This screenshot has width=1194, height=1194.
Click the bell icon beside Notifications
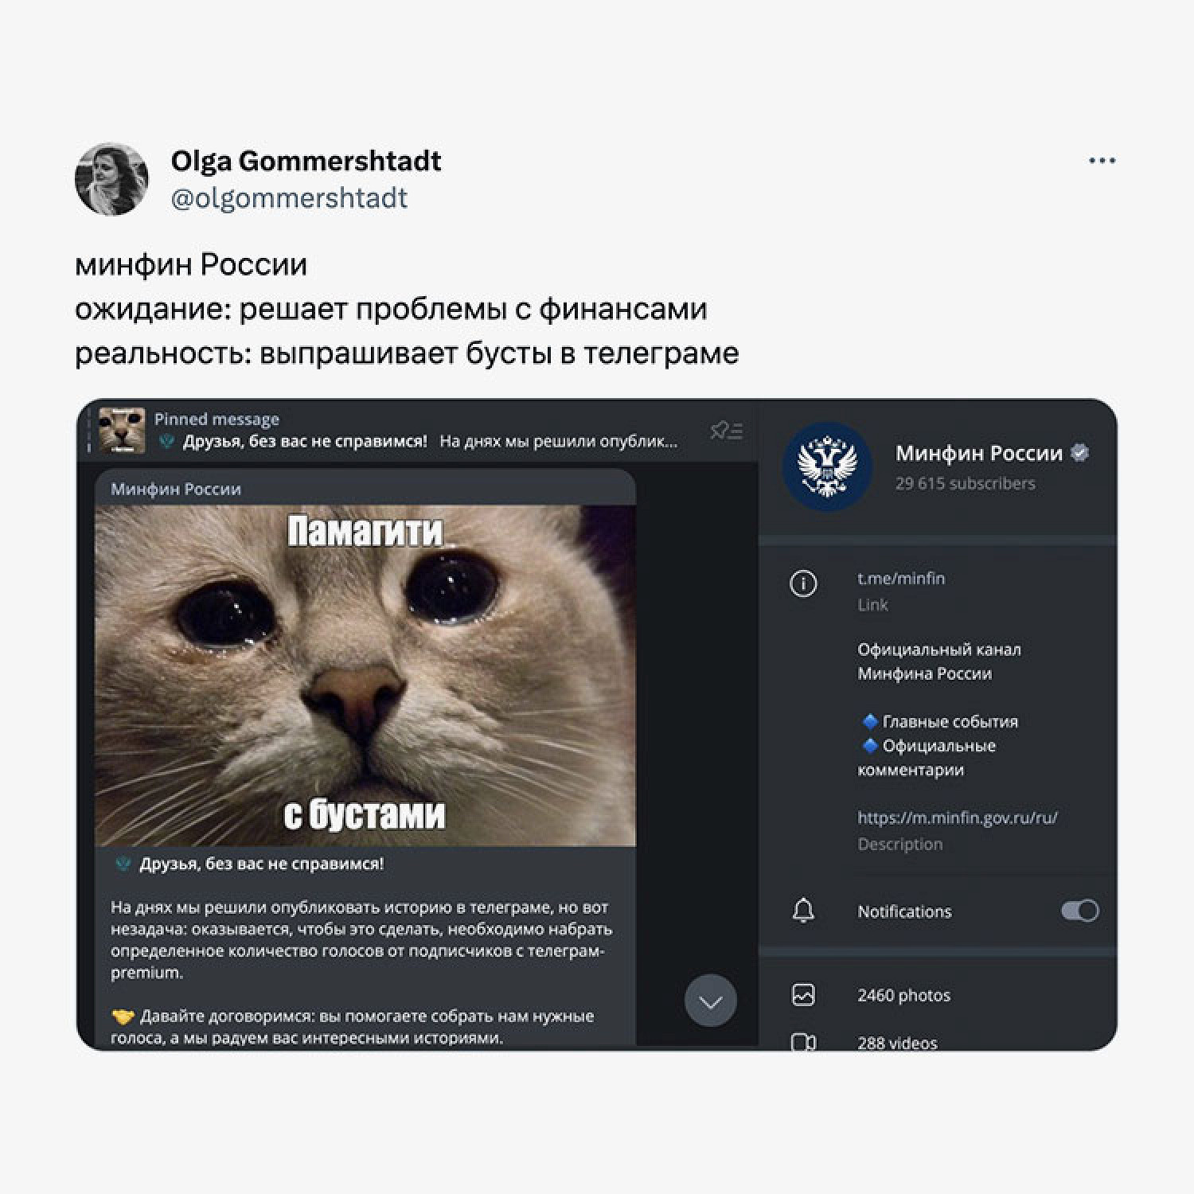click(x=803, y=911)
